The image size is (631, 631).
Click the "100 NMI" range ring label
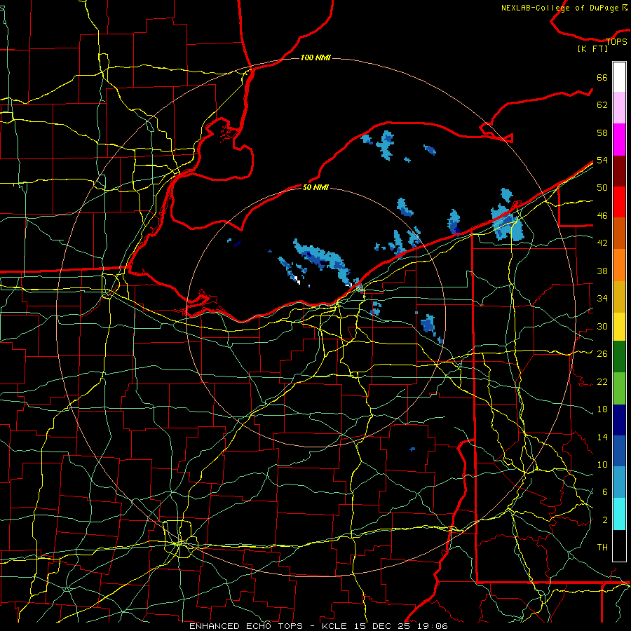(x=316, y=58)
